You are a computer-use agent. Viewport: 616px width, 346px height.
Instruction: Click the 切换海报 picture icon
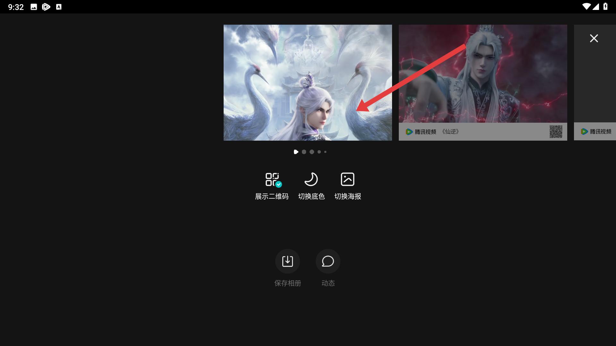pos(347,180)
